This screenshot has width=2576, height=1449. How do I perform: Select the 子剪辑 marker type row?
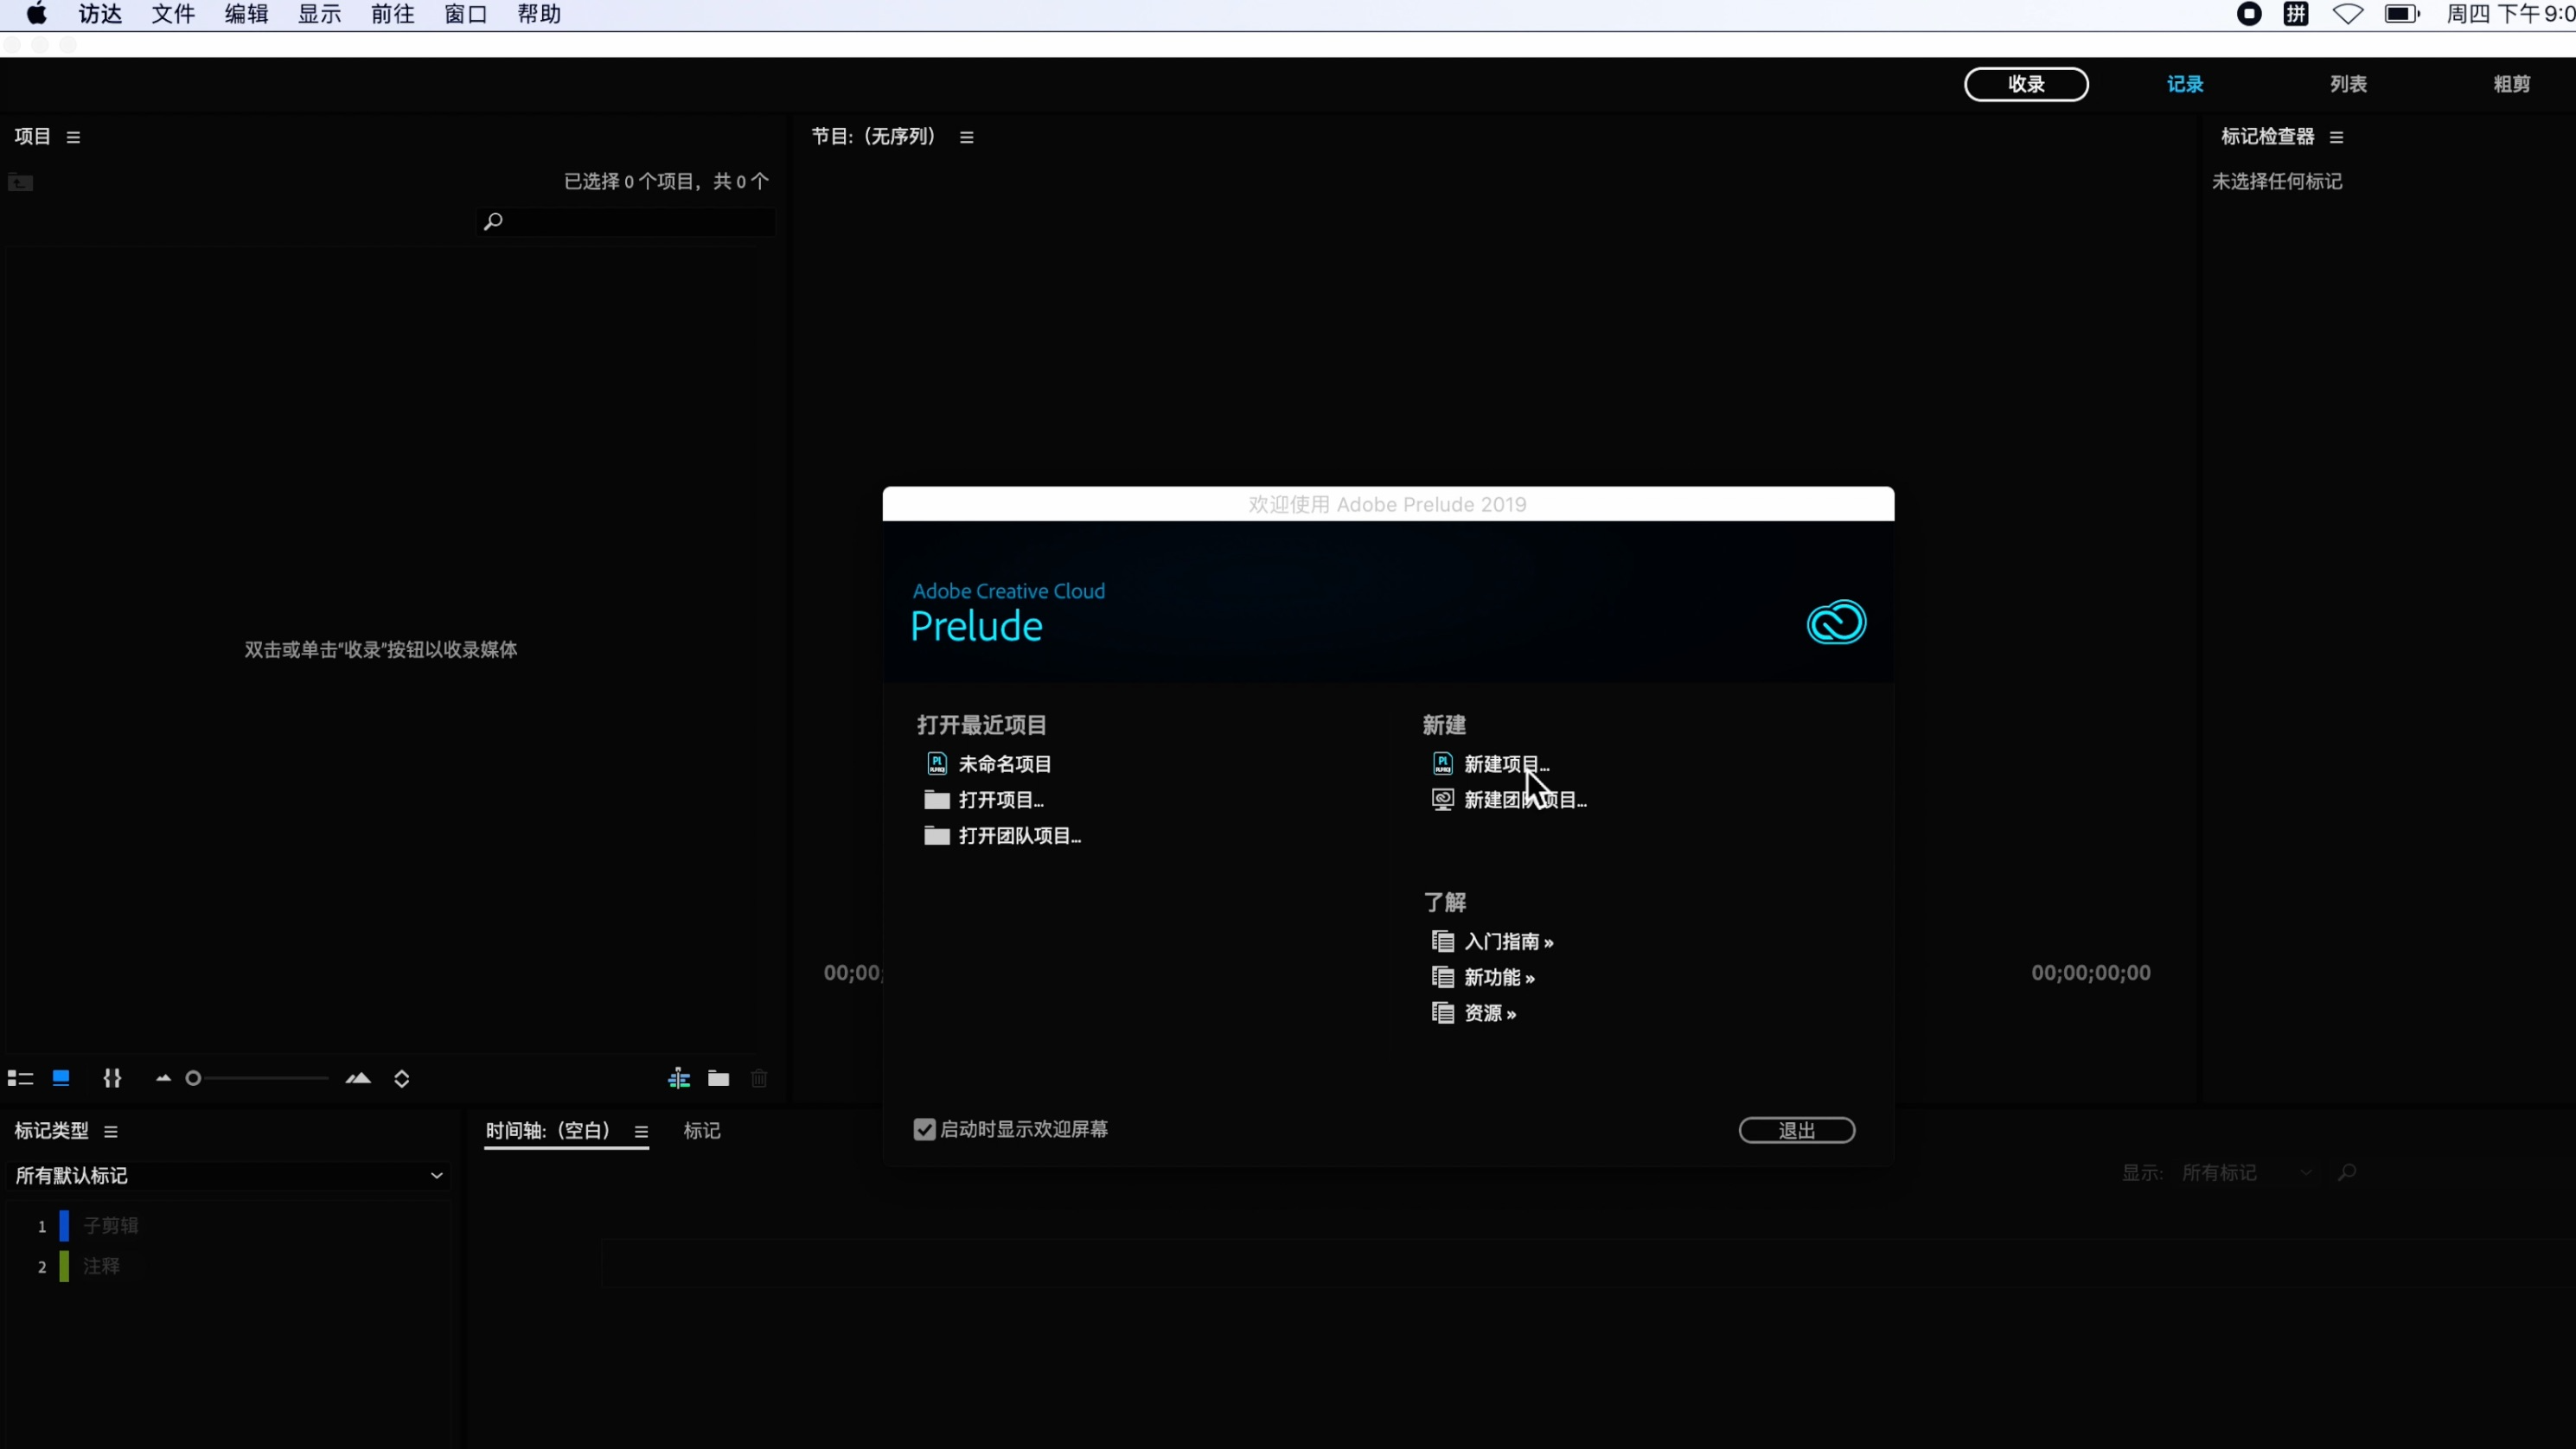[x=228, y=1226]
